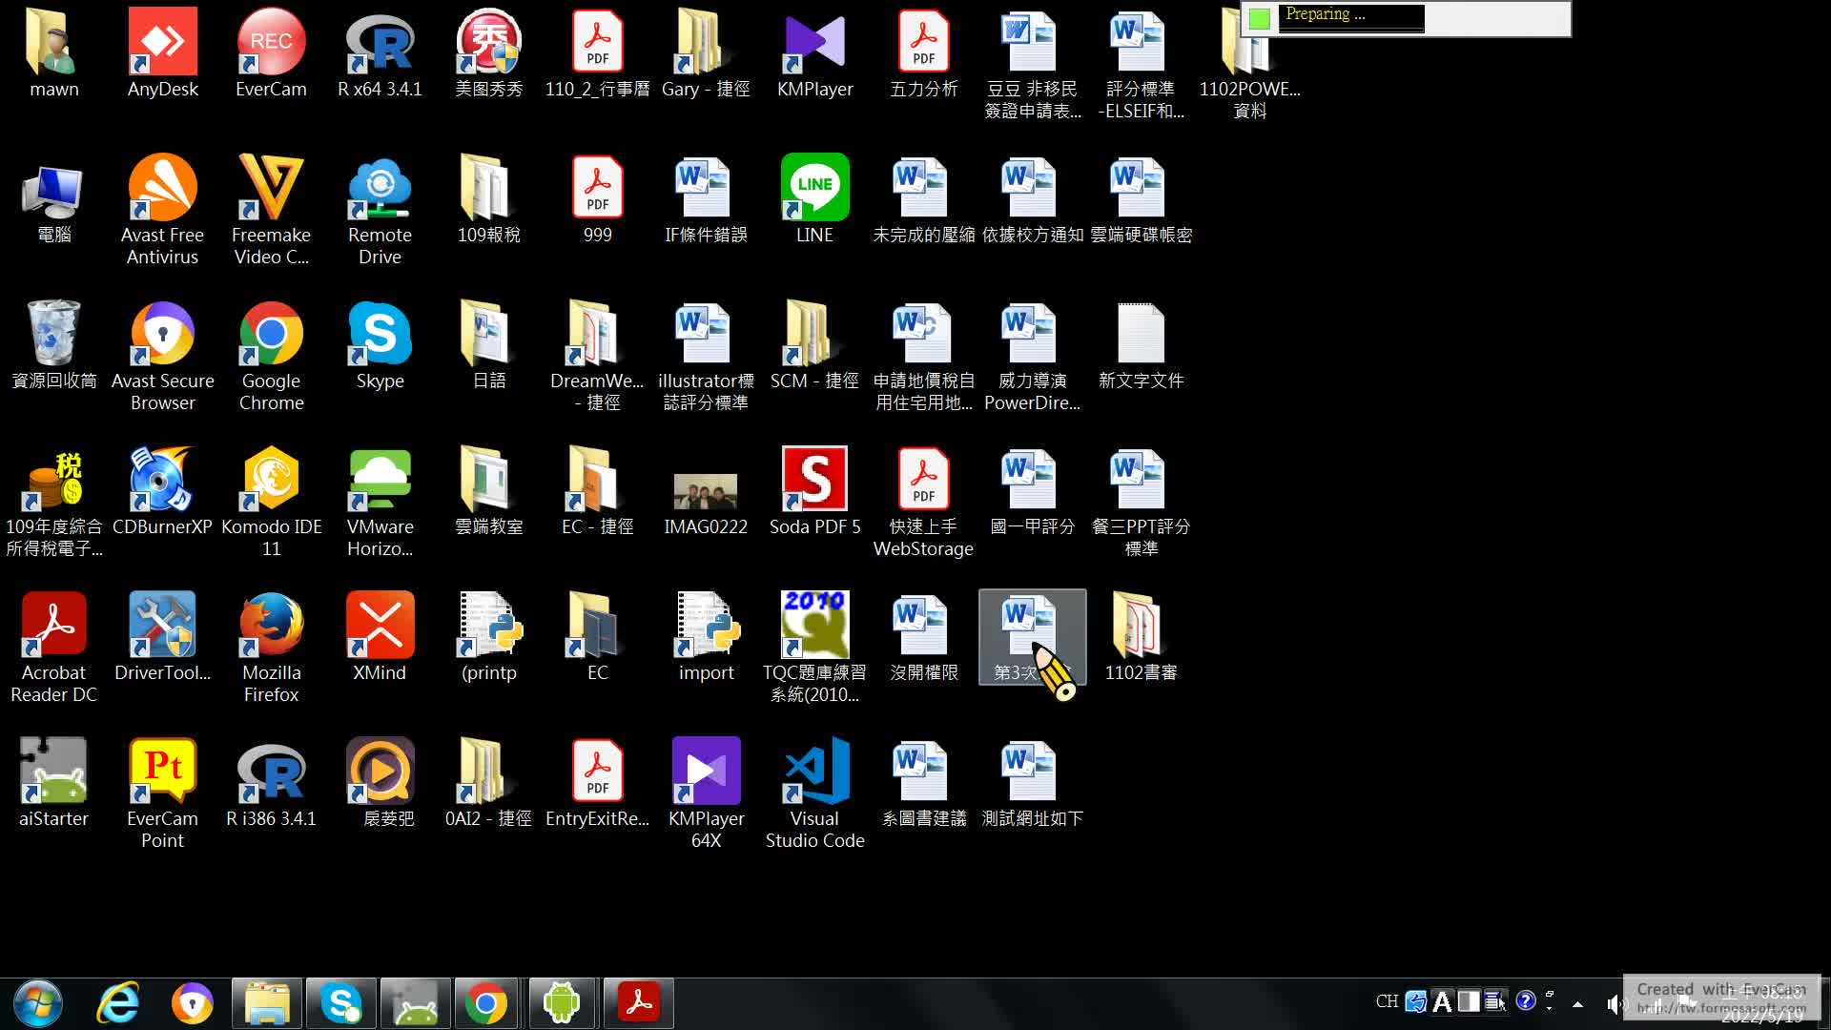1831x1030 pixels.
Task: Open Visual Studio Code shortcut
Action: click(x=814, y=793)
